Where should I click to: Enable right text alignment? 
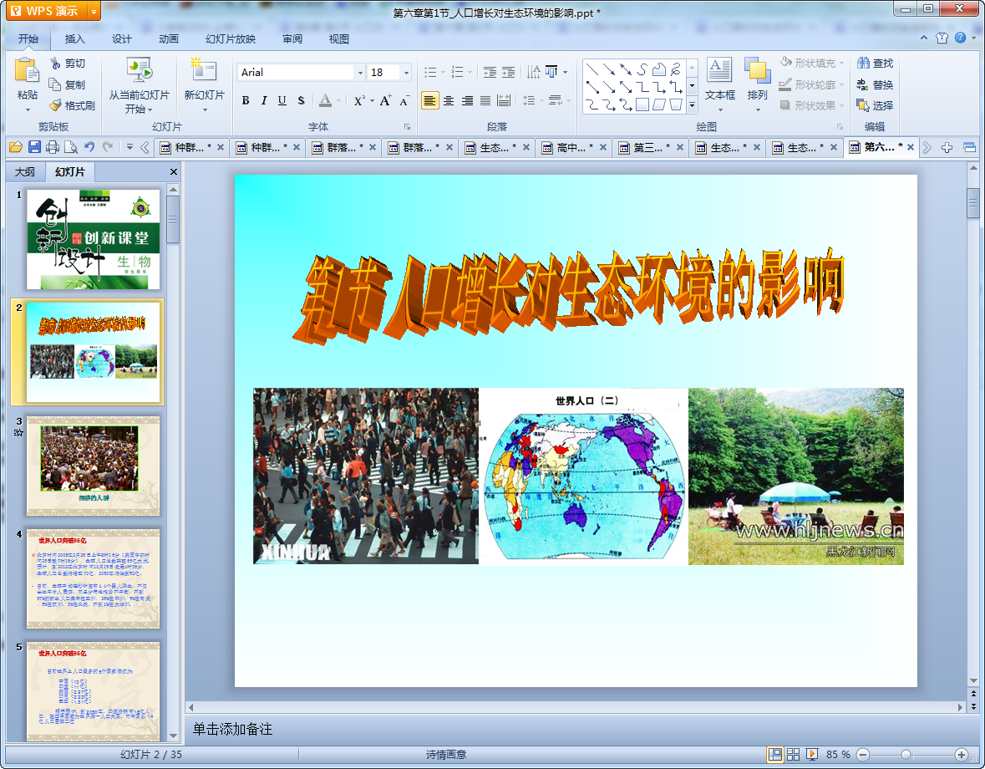click(x=467, y=100)
